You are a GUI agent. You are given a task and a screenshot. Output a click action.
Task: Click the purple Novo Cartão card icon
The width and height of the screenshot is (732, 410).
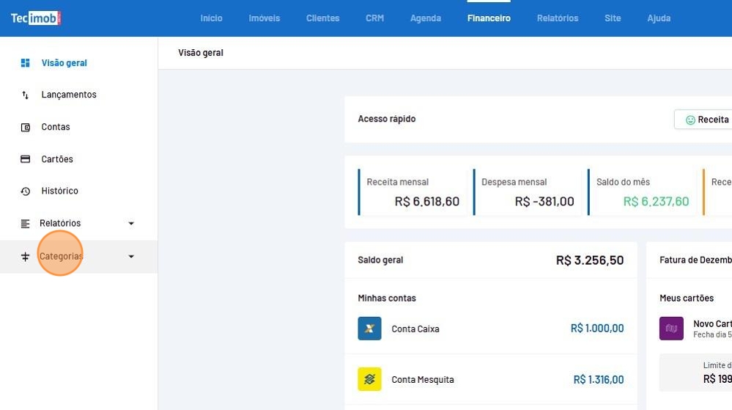671,329
